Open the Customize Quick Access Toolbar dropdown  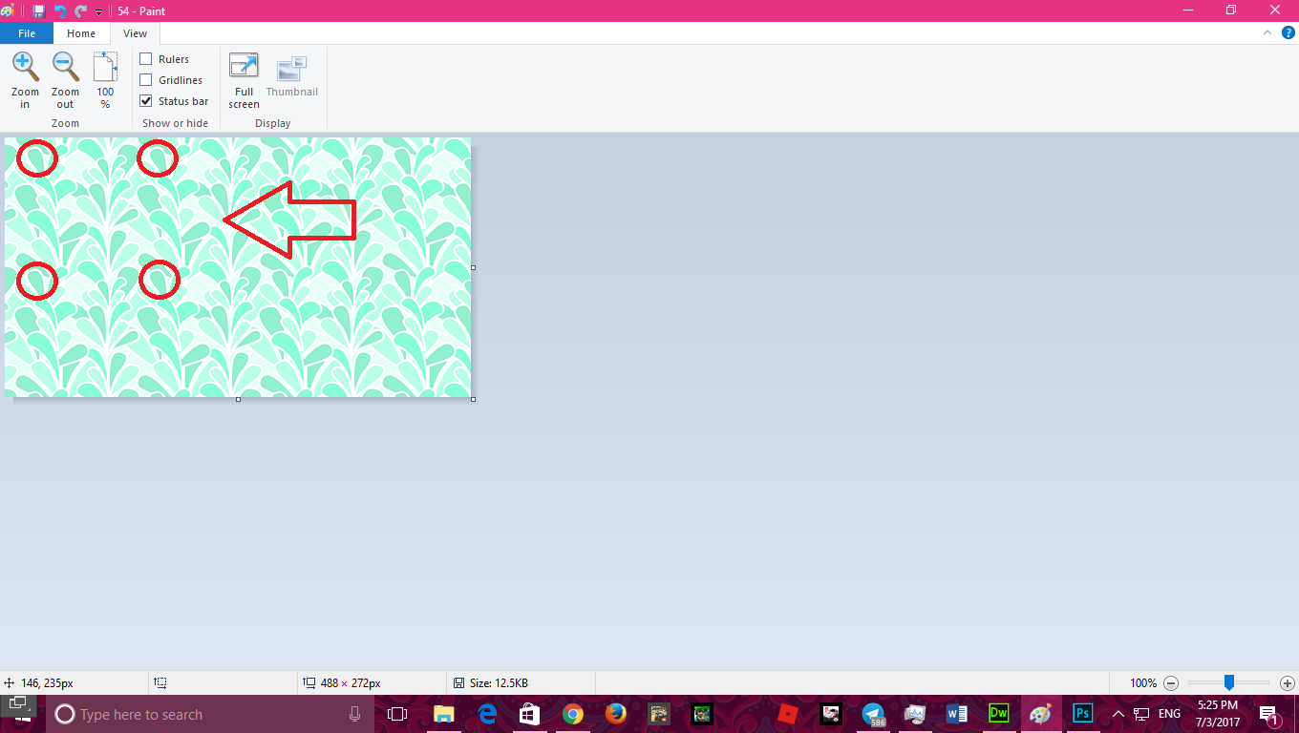click(98, 11)
